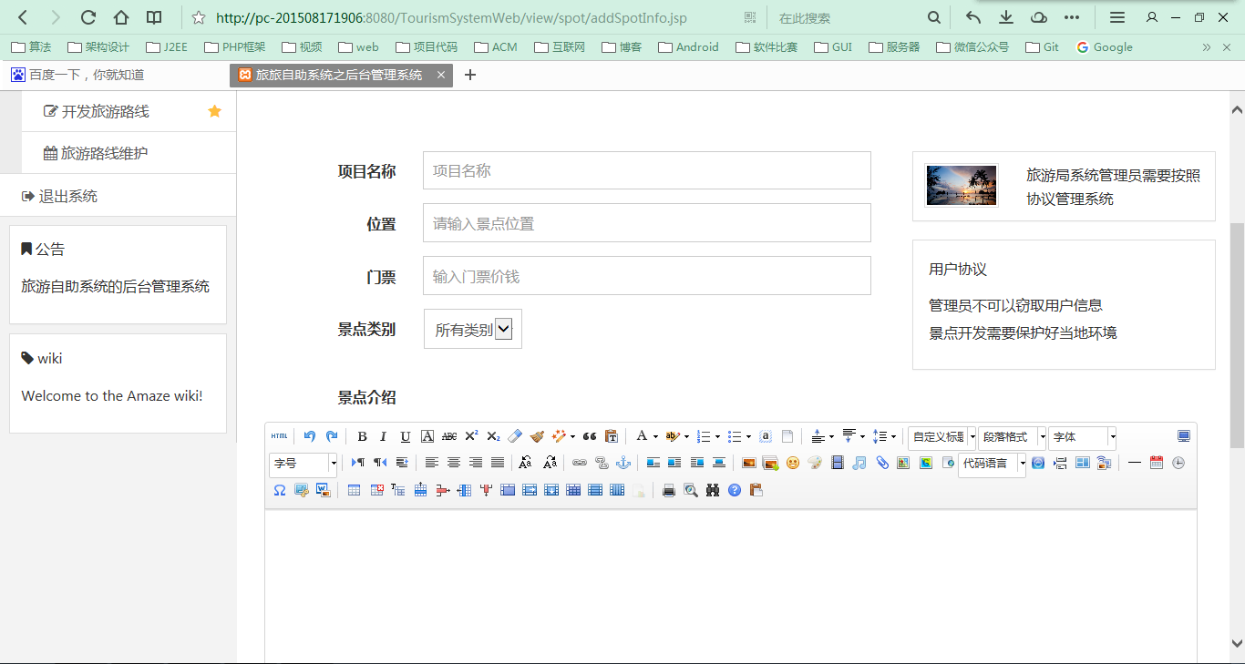Open the 代码语言 code language dropdown

992,464
